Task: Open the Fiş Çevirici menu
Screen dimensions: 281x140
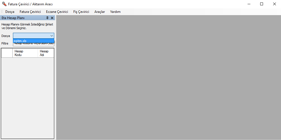Action: pos(81,12)
